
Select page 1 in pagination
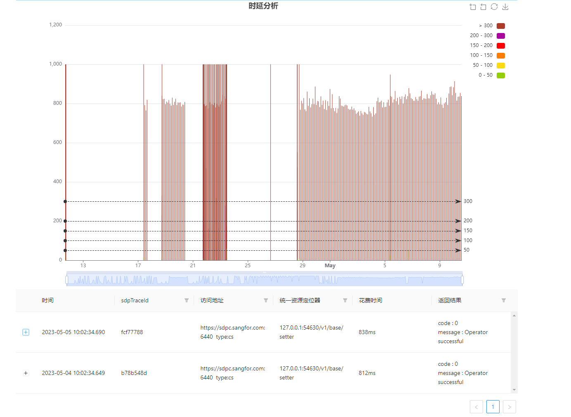(493, 407)
